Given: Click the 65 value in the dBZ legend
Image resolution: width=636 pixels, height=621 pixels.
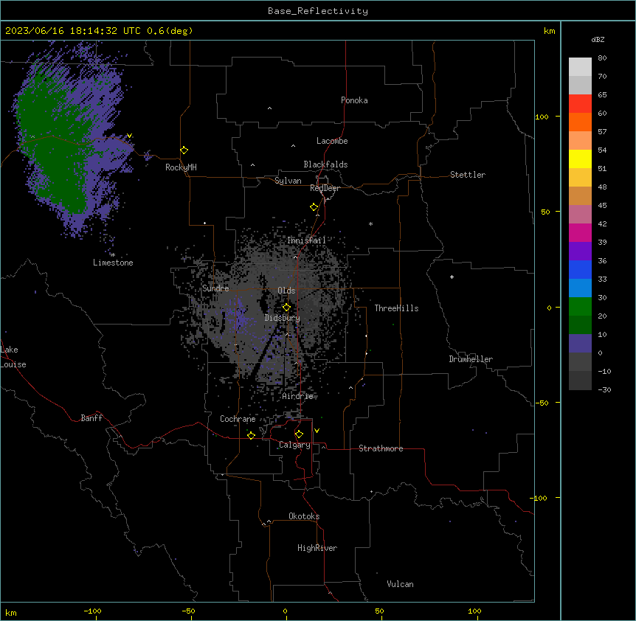Looking at the screenshot, I should pos(602,94).
